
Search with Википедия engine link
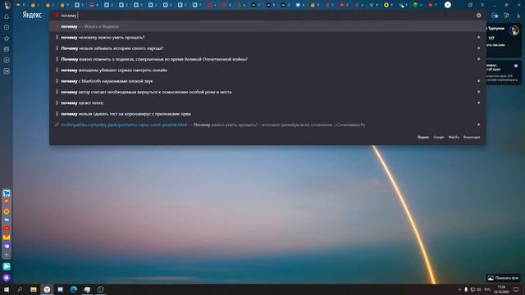[x=472, y=137]
